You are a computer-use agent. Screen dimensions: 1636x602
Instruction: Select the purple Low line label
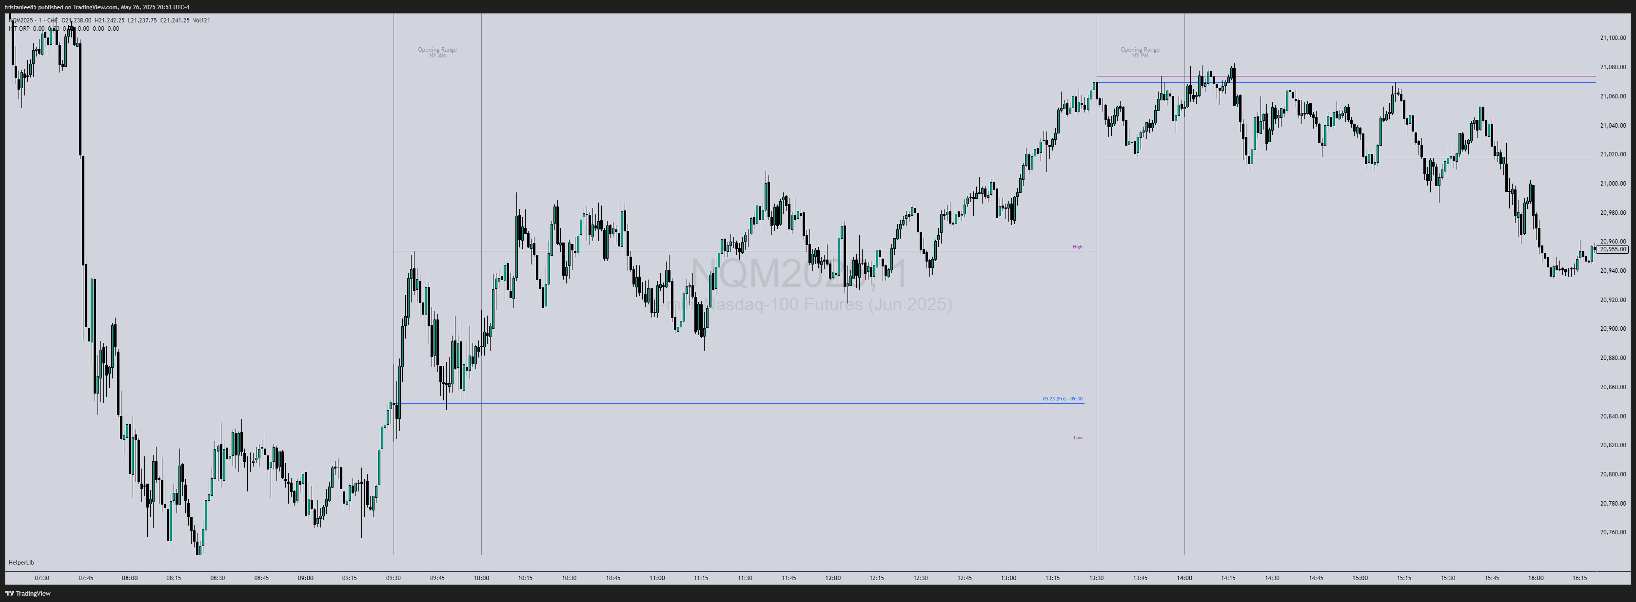click(x=1078, y=438)
